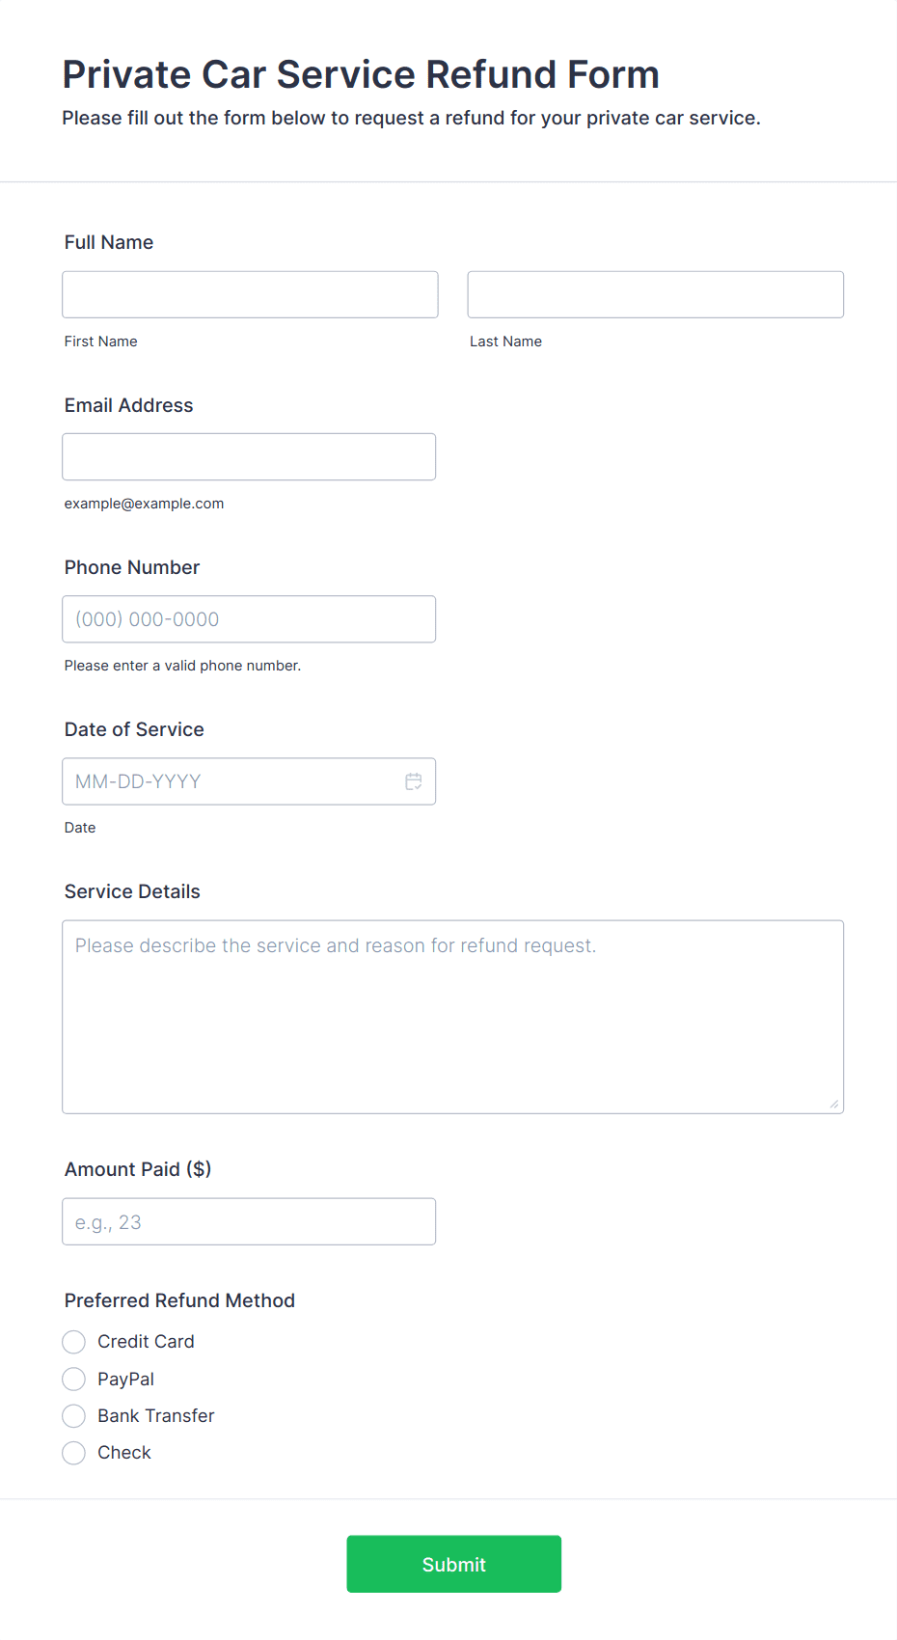Click the Amount Paid input field
Image resolution: width=897 pixels, height=1640 pixels.
click(249, 1221)
